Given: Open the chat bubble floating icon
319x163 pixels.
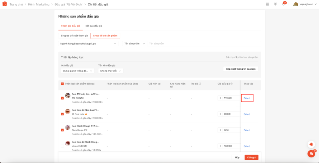Looking at the screenshot, I should pyautogui.click(x=311, y=153).
